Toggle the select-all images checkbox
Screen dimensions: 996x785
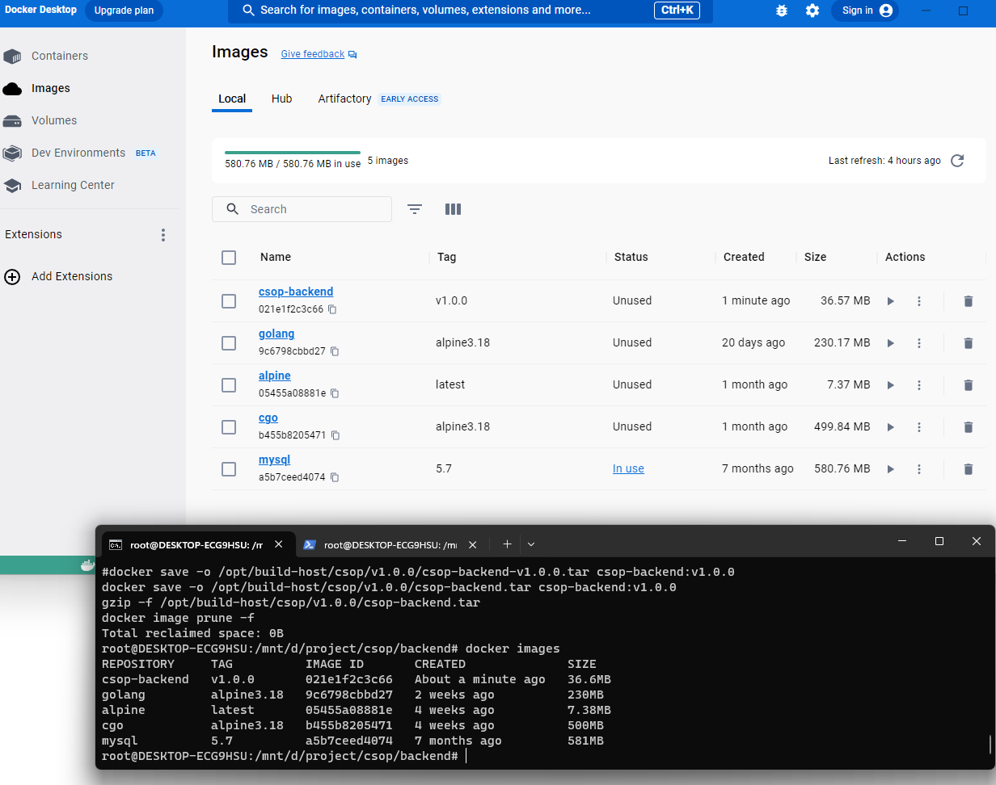[229, 258]
